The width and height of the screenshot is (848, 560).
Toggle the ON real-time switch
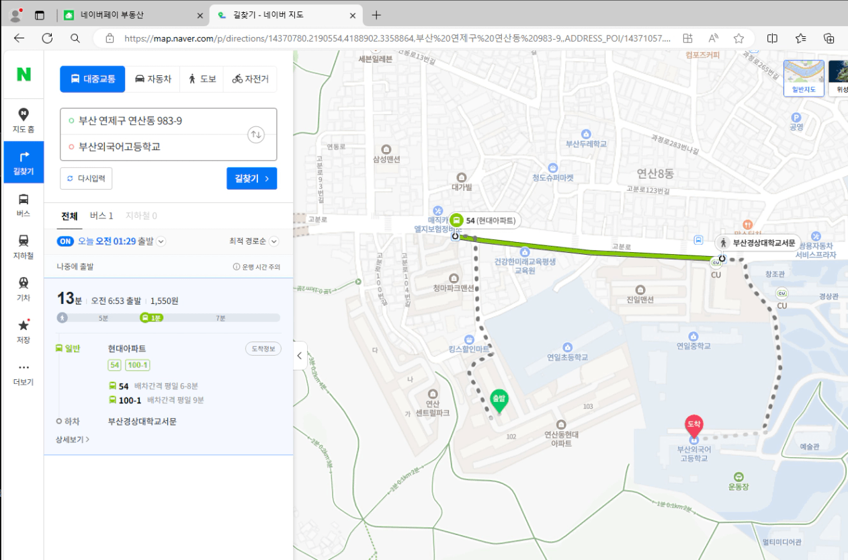pyautogui.click(x=65, y=241)
